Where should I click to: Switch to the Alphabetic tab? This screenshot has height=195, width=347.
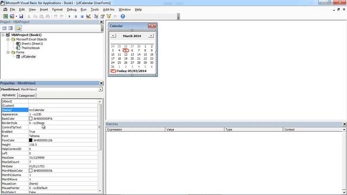[x=9, y=95]
